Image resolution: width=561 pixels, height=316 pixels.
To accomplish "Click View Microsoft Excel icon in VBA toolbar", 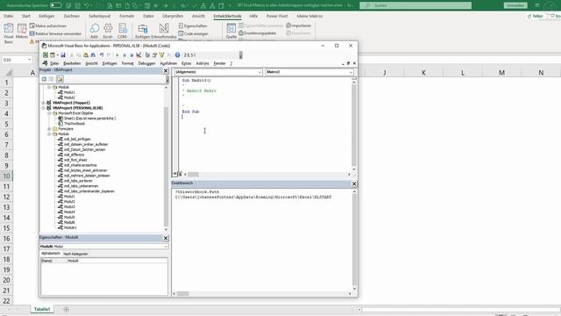I will click(x=46, y=54).
